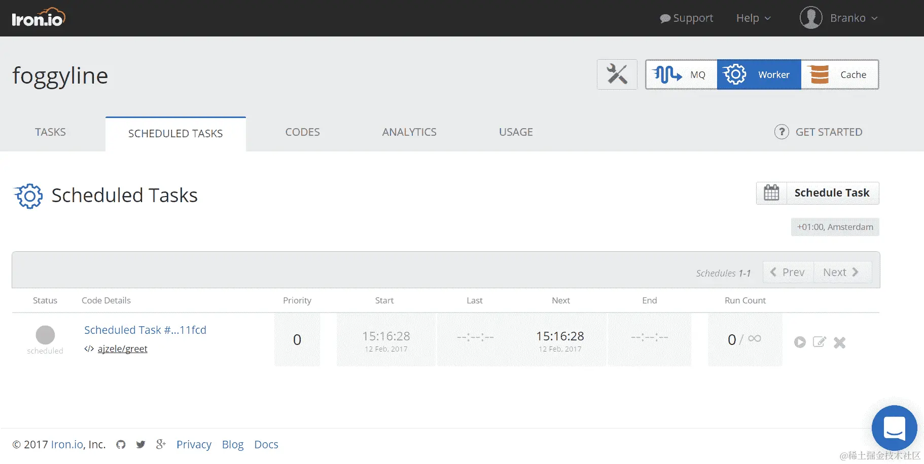Click the user avatar icon
Screen dimensions: 924x464
(x=811, y=18)
